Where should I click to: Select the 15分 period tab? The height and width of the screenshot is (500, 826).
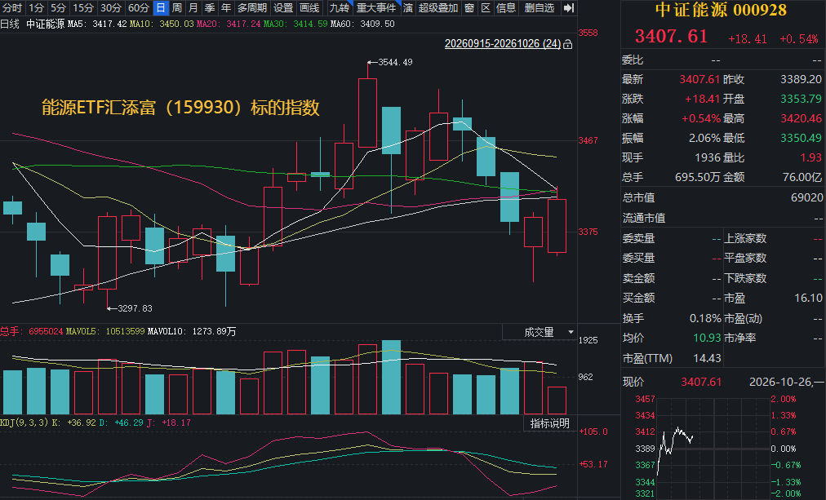click(83, 8)
